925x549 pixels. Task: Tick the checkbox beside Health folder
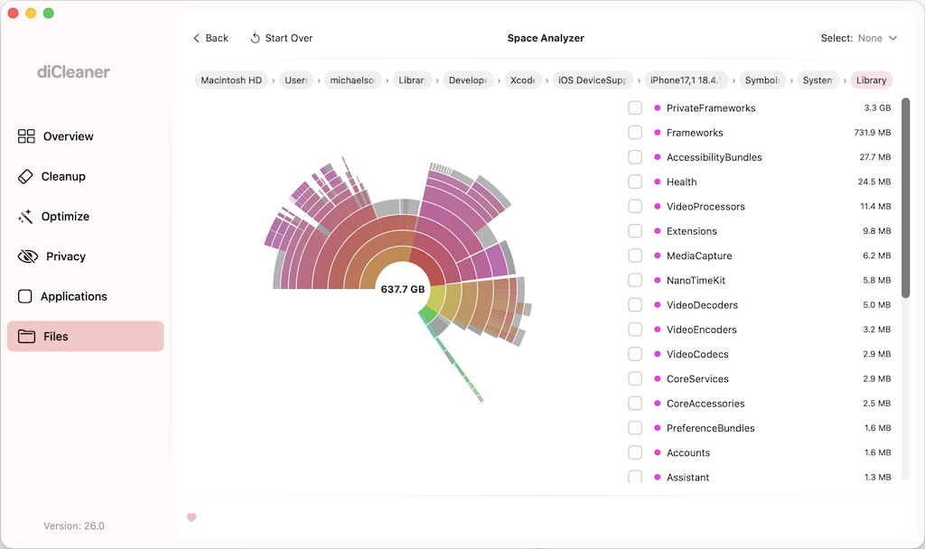coord(635,181)
